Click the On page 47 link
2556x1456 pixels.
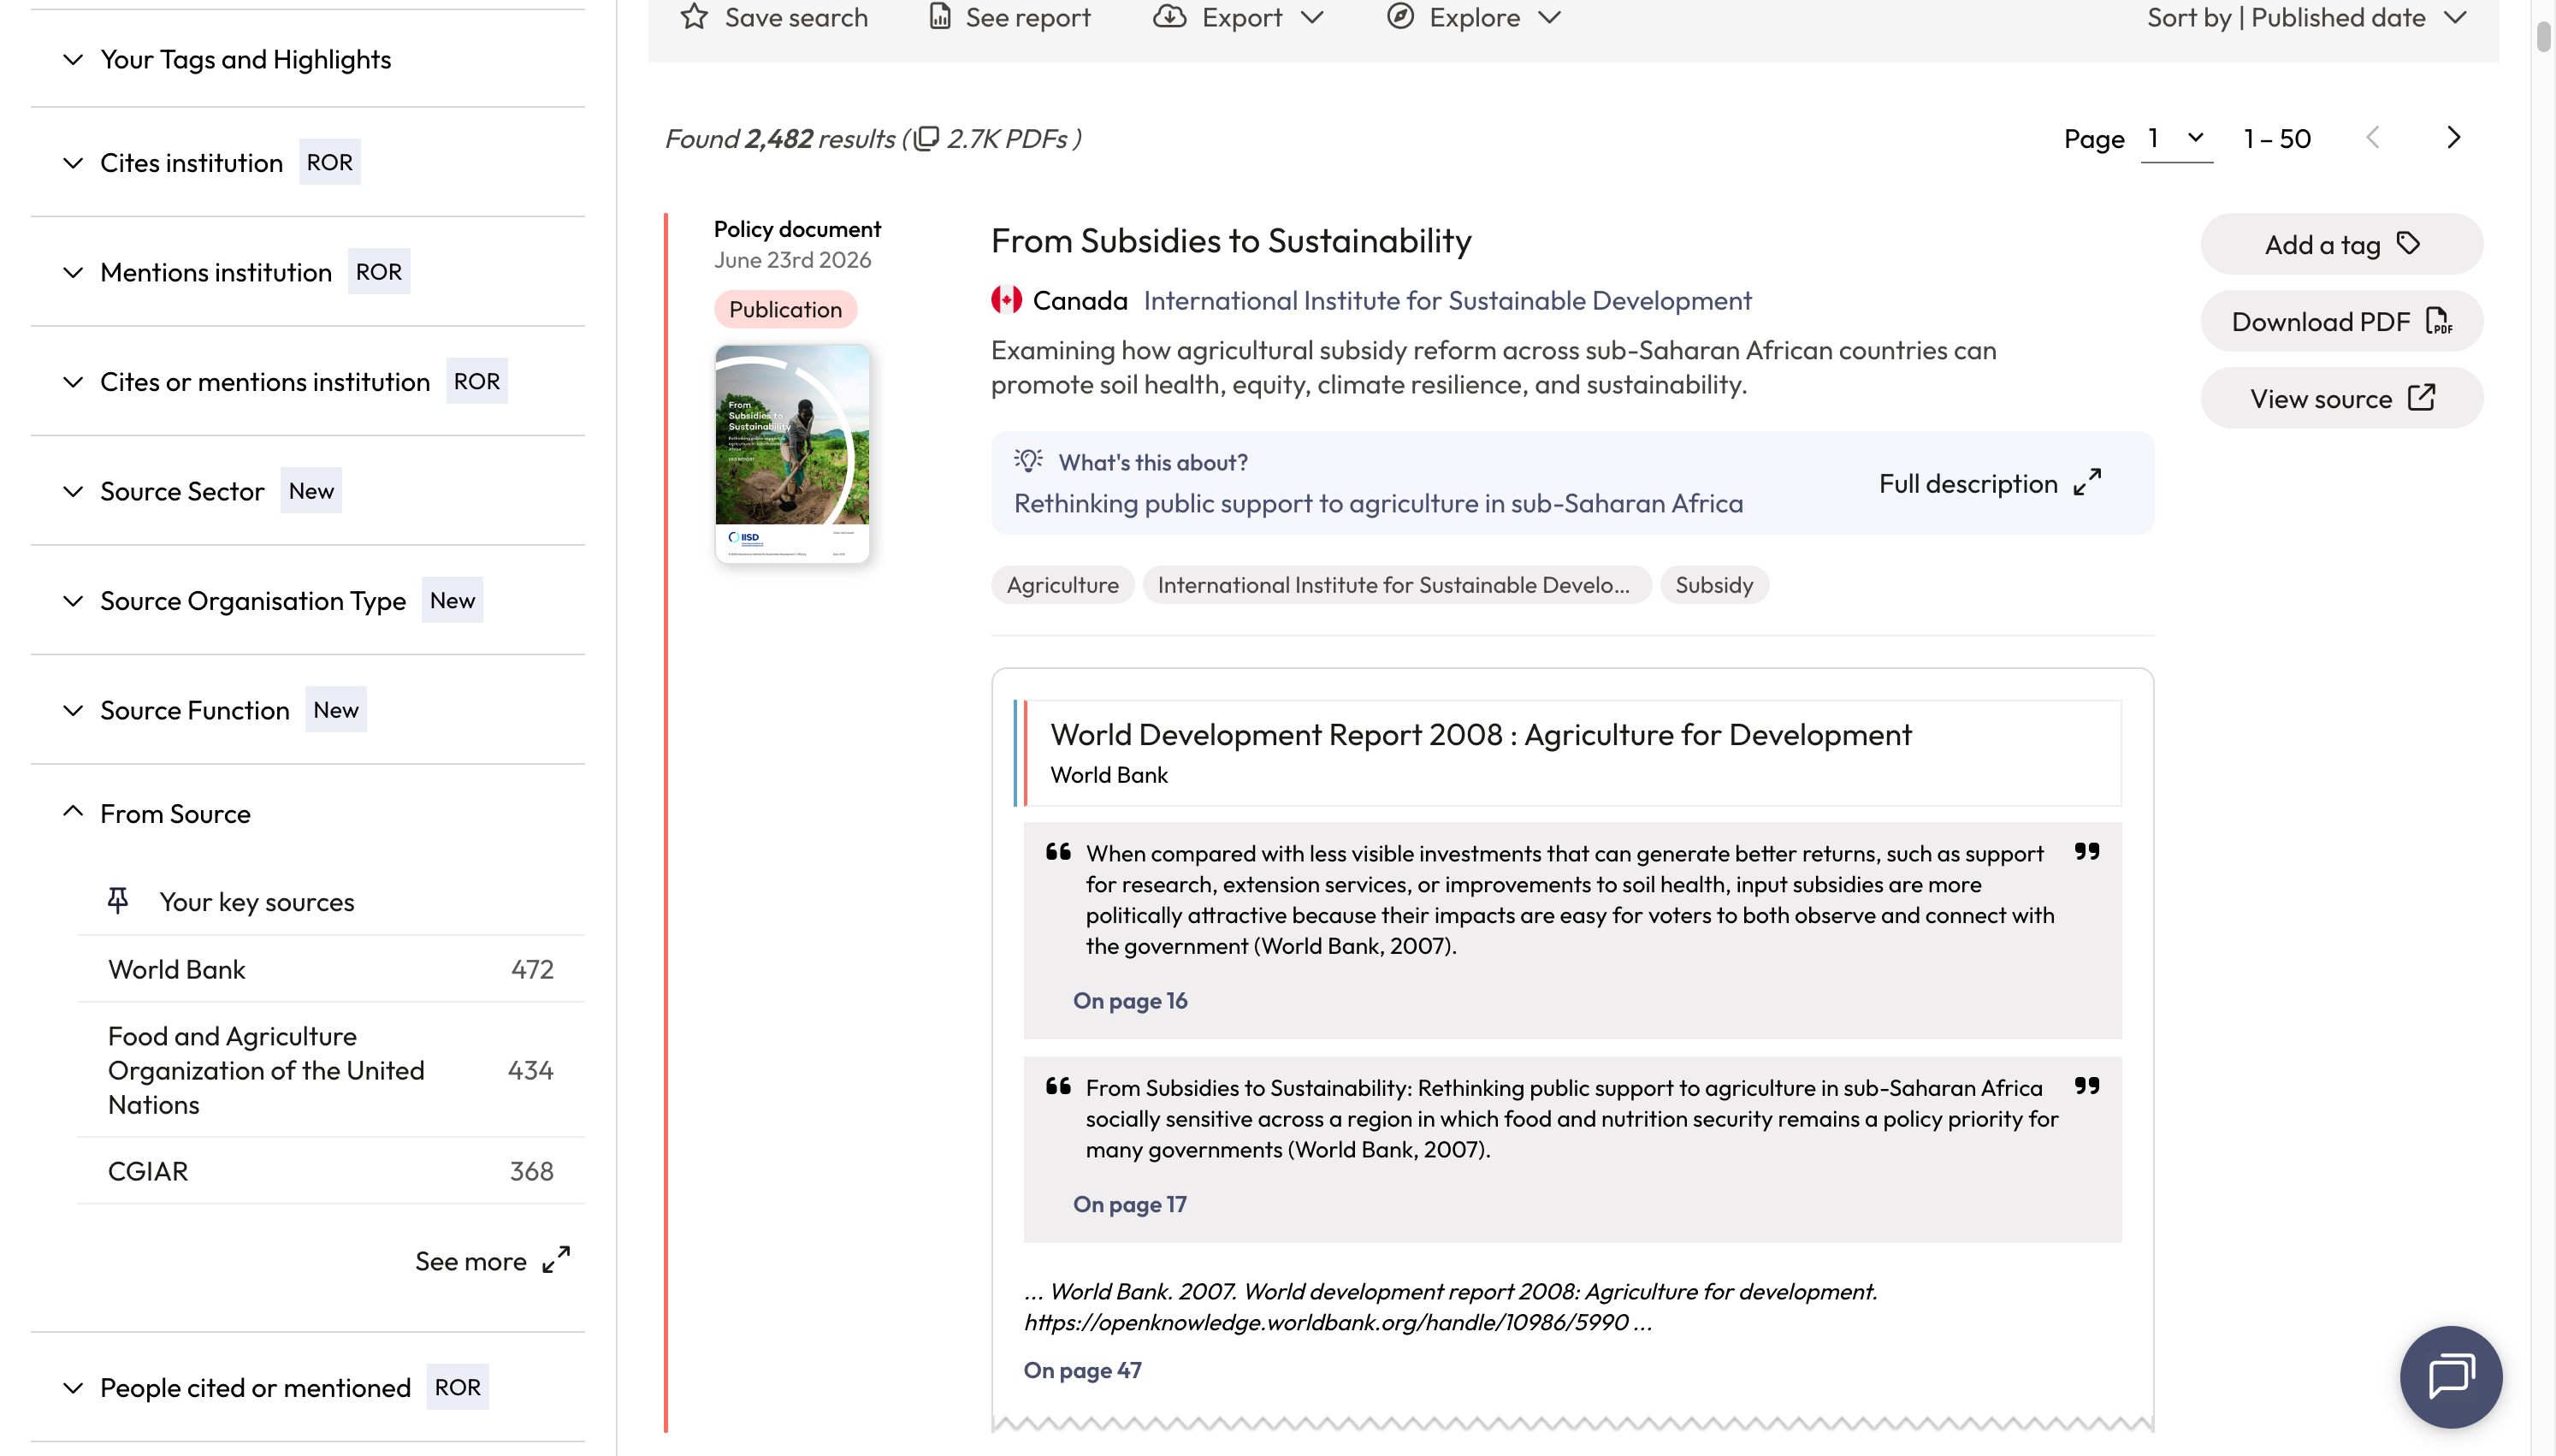pos(1081,1370)
